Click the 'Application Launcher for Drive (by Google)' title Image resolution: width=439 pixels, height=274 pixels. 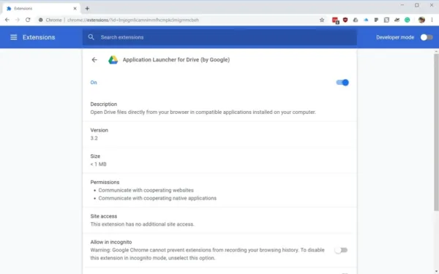[x=176, y=60]
